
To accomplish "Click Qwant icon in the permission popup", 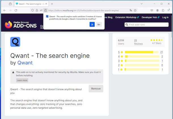I will (x=47, y=16).
